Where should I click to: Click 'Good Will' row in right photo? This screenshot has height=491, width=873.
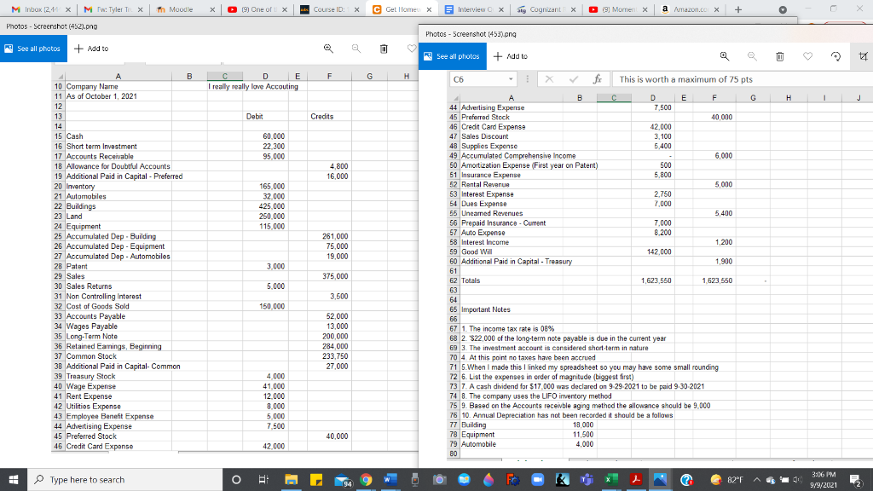[477, 251]
